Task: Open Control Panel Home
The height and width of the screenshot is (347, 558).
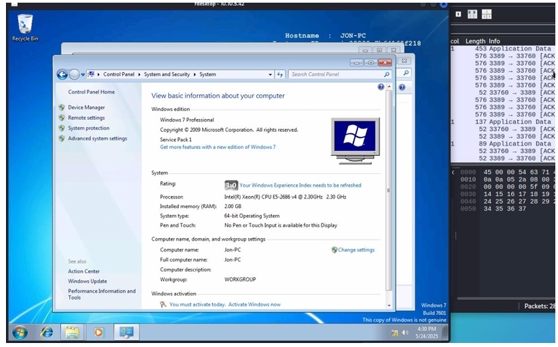Action: pos(91,92)
